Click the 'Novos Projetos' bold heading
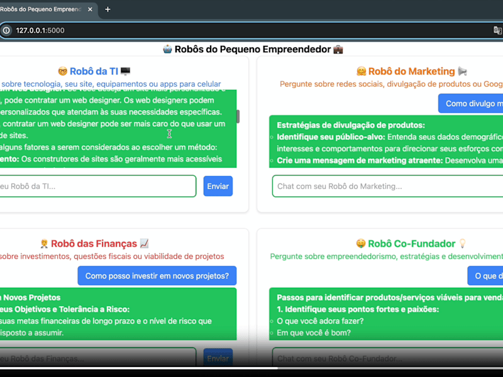The height and width of the screenshot is (377, 503). click(32, 297)
